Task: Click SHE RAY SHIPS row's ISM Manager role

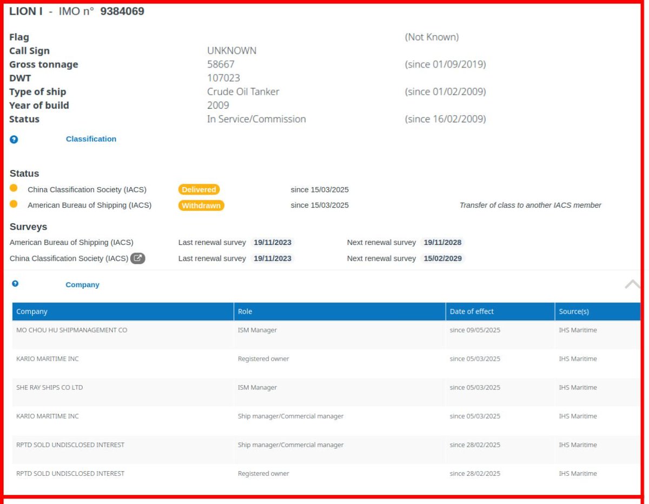Action: click(257, 387)
